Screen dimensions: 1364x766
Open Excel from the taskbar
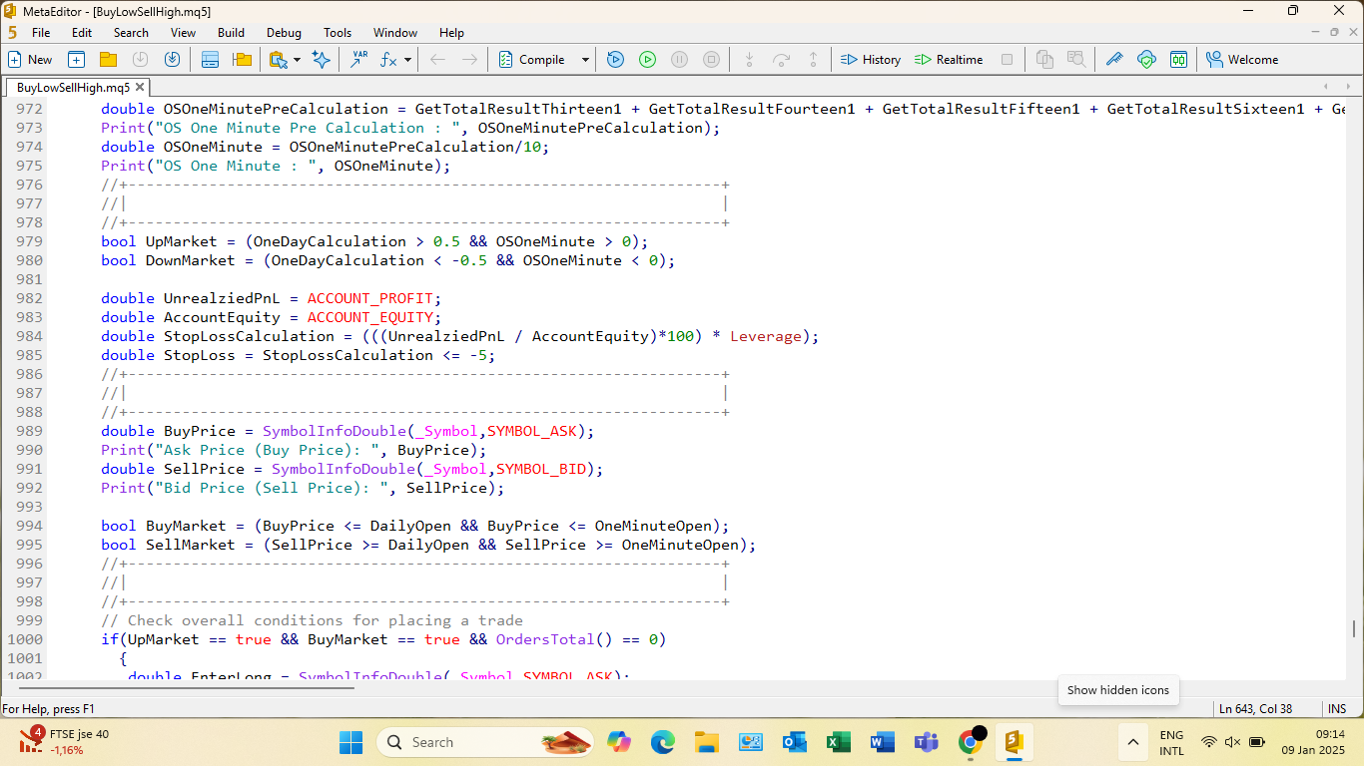point(839,742)
